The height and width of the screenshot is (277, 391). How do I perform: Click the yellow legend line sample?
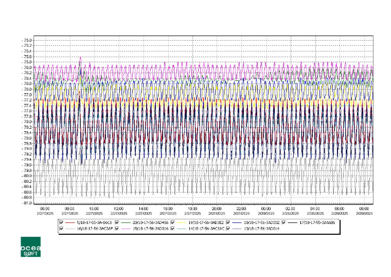tap(181, 223)
